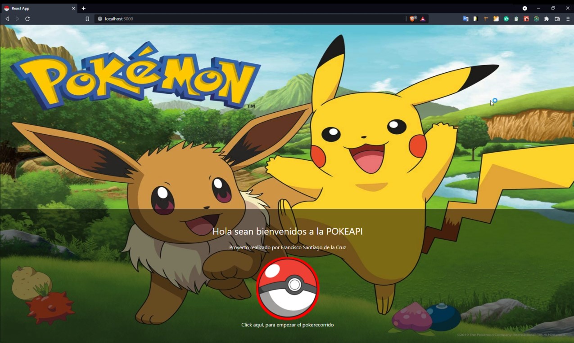This screenshot has width=574, height=343.
Task: Open Brave Shields lion icon
Action: pyautogui.click(x=413, y=19)
